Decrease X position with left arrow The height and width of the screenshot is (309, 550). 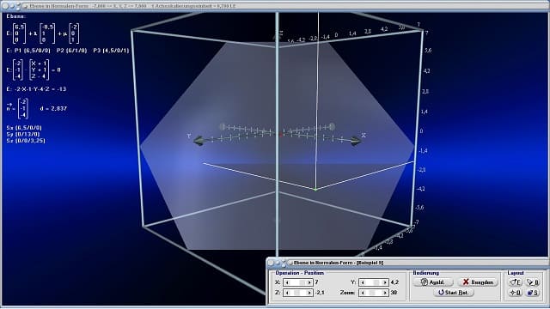click(x=288, y=282)
